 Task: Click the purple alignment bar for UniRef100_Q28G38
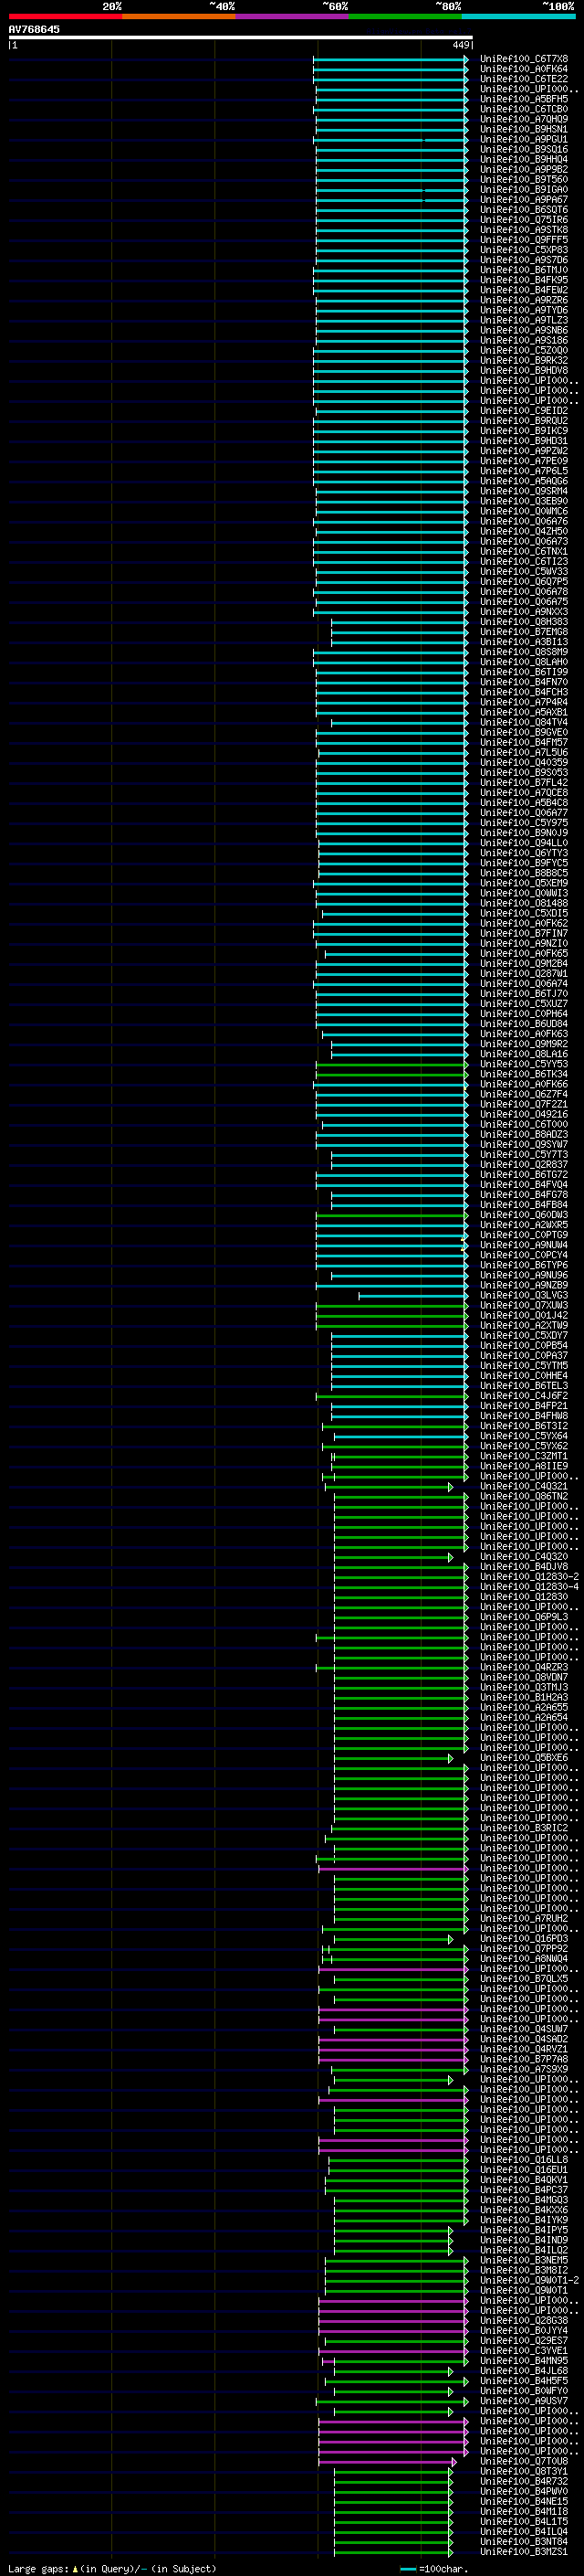tap(392, 2320)
